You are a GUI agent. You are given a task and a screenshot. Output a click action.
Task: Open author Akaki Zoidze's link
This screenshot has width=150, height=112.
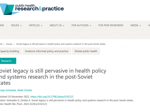(24, 90)
